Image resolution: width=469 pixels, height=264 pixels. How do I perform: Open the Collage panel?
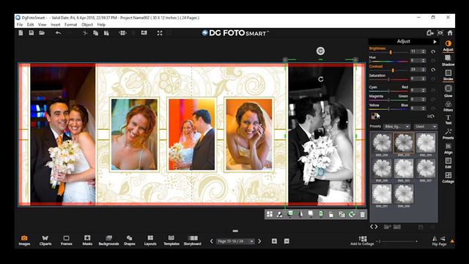point(448,177)
